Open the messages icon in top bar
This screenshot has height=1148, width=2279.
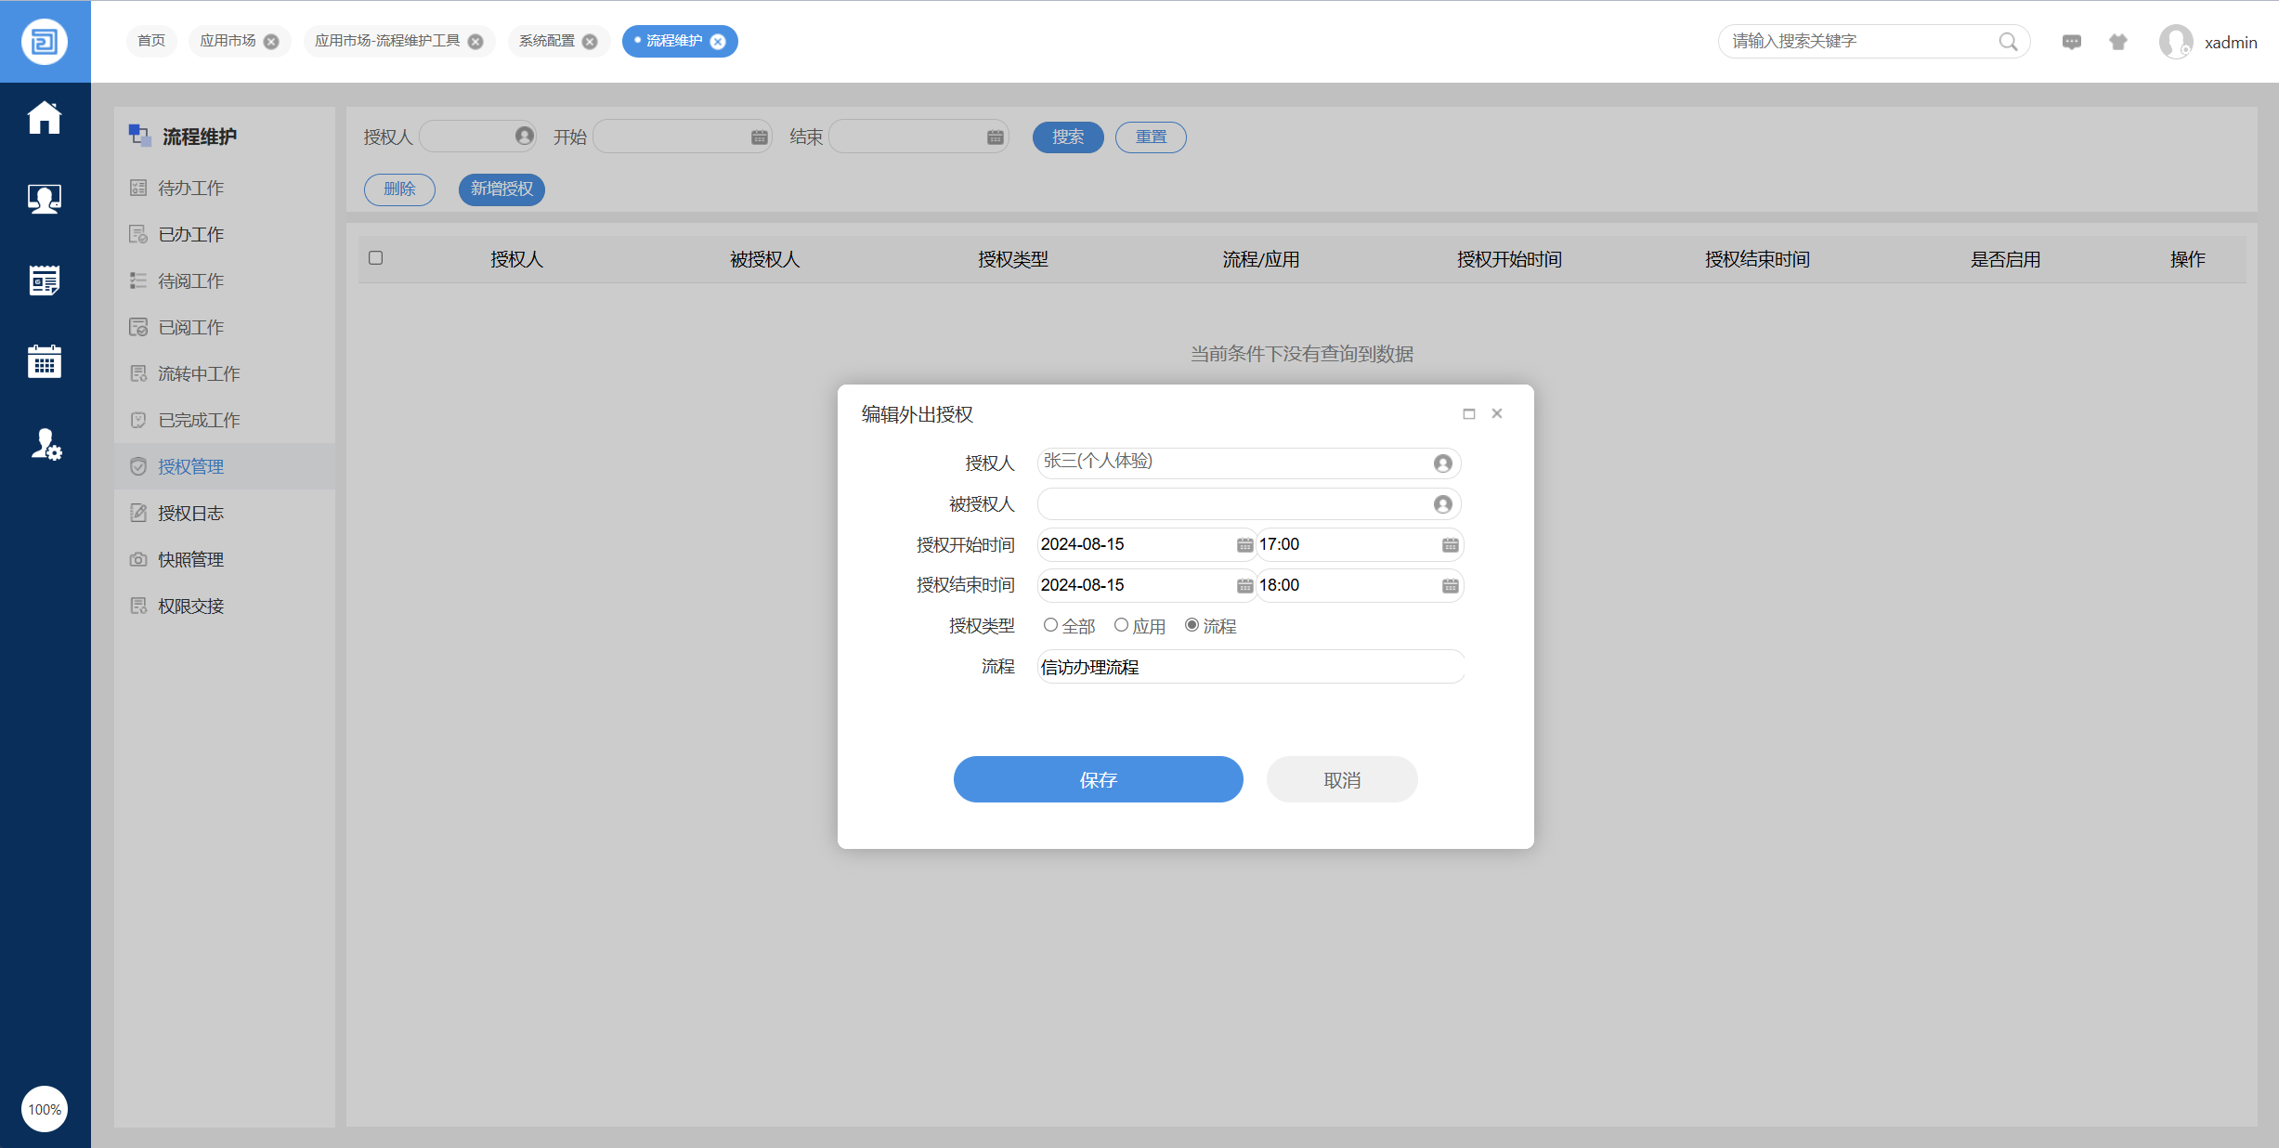click(2071, 42)
